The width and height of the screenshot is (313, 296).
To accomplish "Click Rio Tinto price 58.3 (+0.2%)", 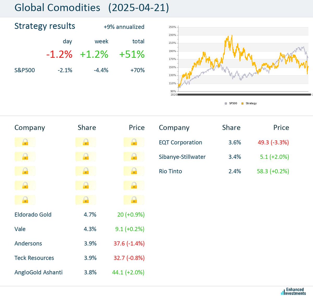I will point(273,171).
